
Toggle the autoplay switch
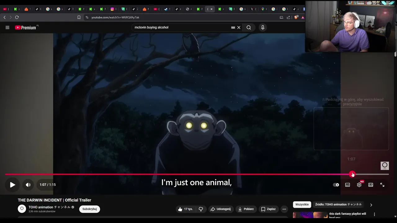[336, 185]
